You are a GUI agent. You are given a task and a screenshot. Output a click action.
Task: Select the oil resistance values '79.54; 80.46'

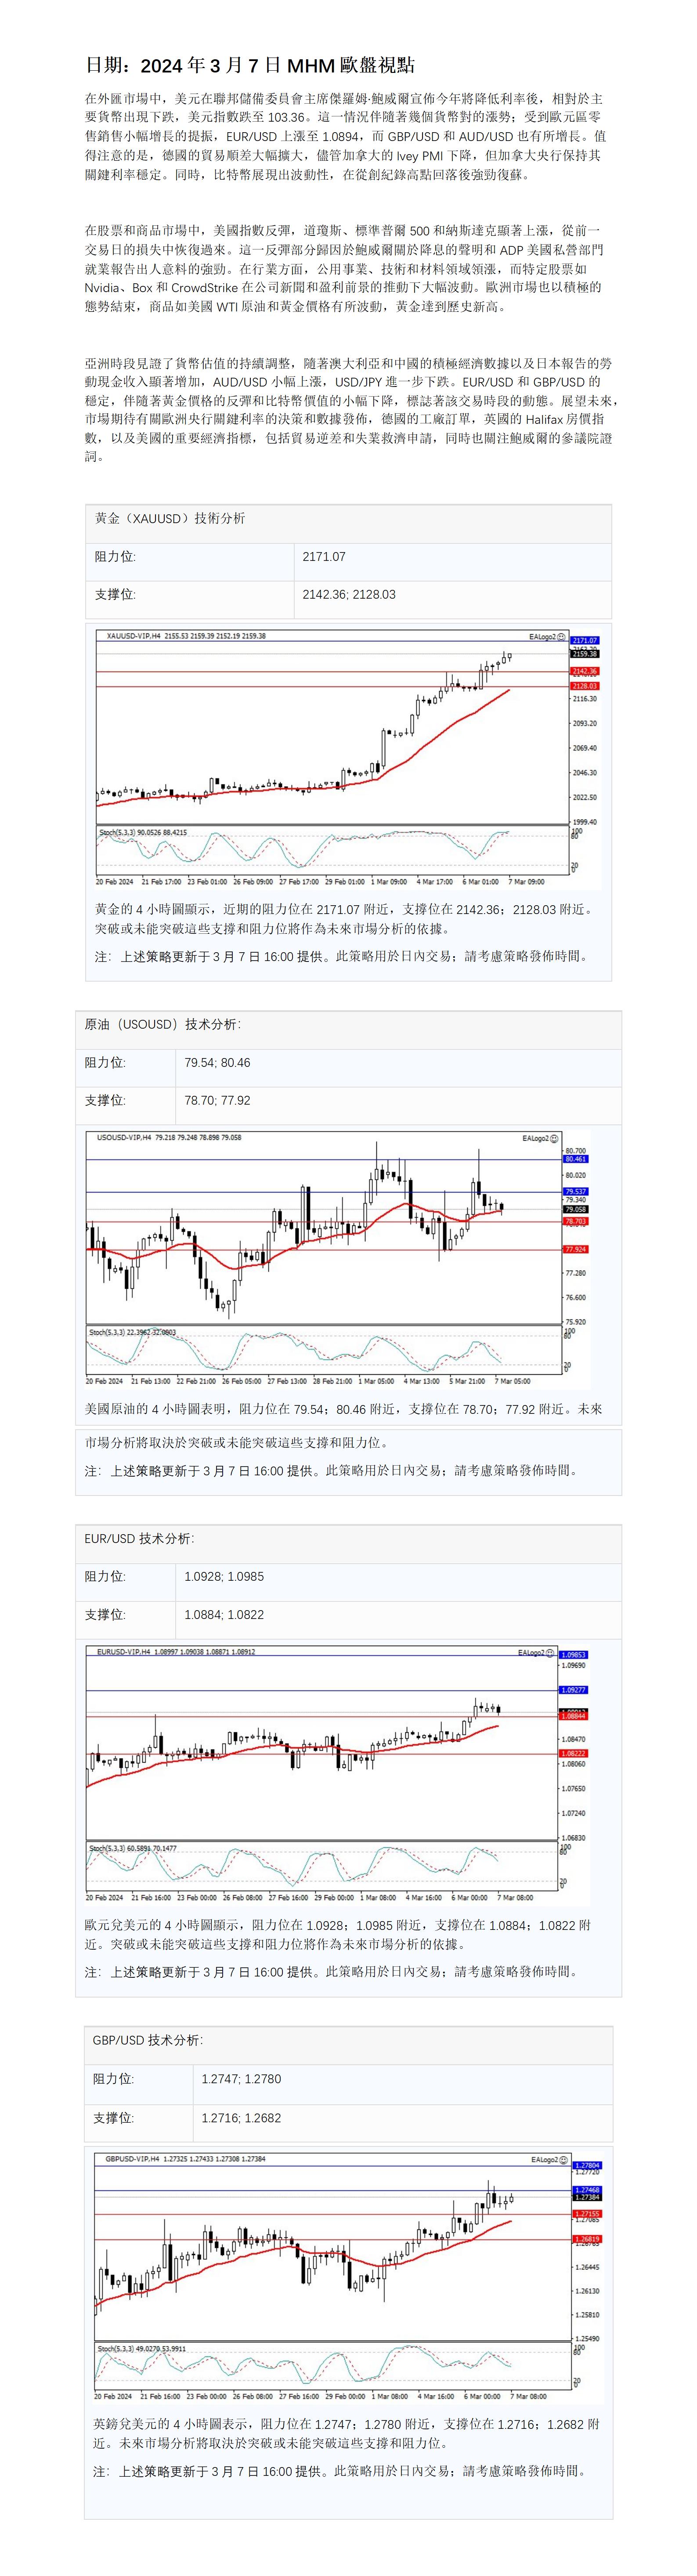pos(217,1062)
